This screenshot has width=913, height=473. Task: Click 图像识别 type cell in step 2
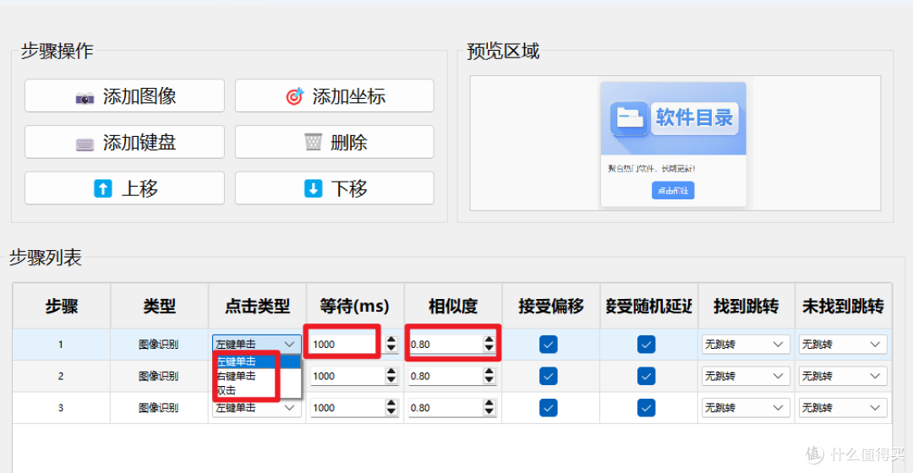pyautogui.click(x=159, y=377)
